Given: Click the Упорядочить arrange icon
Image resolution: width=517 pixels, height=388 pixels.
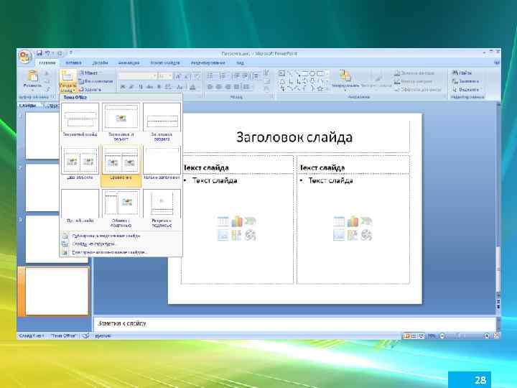Looking at the screenshot, I should (345, 75).
